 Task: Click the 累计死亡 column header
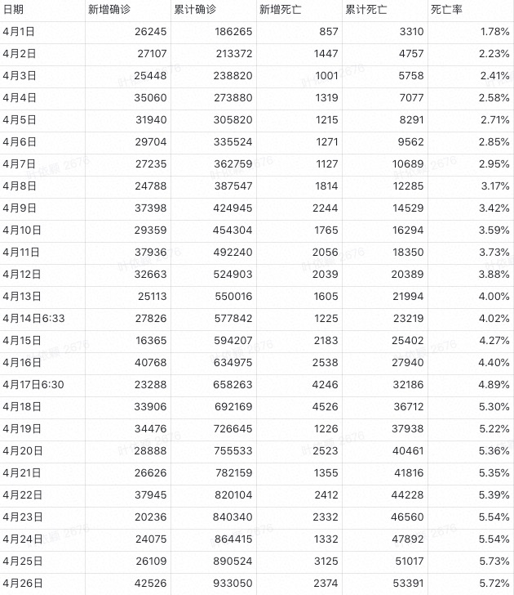(366, 10)
